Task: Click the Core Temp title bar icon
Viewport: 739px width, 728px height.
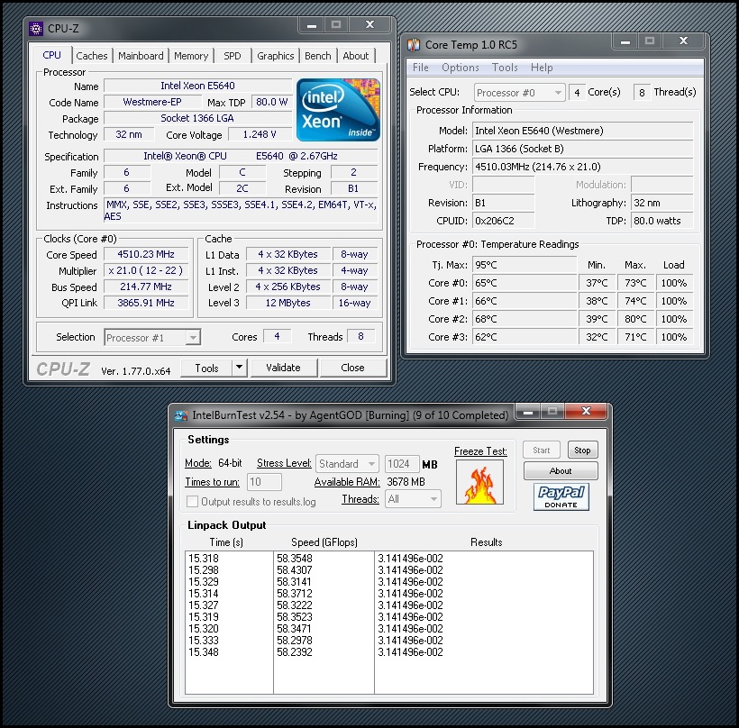Action: pos(414,45)
